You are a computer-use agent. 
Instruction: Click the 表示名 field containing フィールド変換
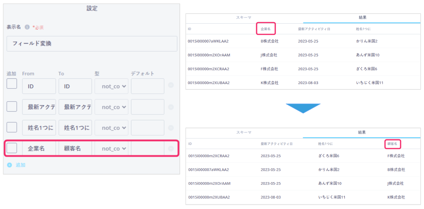[92, 44]
